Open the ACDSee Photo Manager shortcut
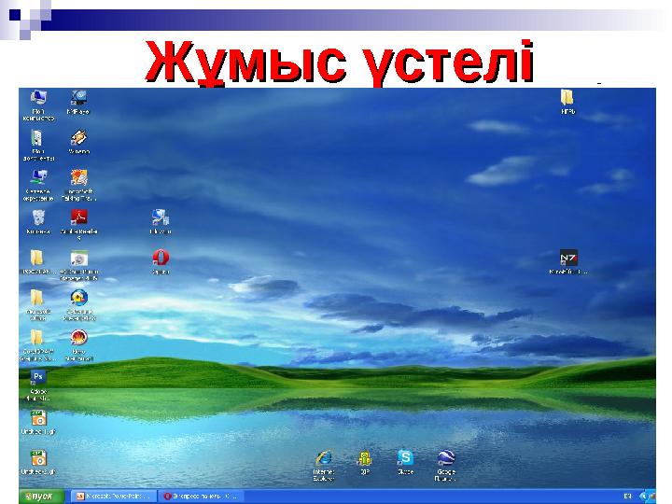Image resolution: width=672 pixels, height=504 pixels. click(x=78, y=258)
